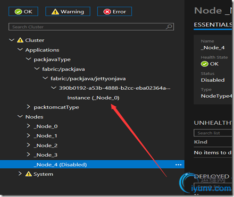234x197 pixels.
Task: Select _Node_4 (Disabled) row
Action: point(92,164)
